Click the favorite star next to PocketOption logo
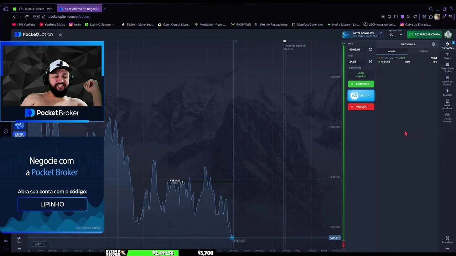This screenshot has width=456, height=256. click(60, 34)
